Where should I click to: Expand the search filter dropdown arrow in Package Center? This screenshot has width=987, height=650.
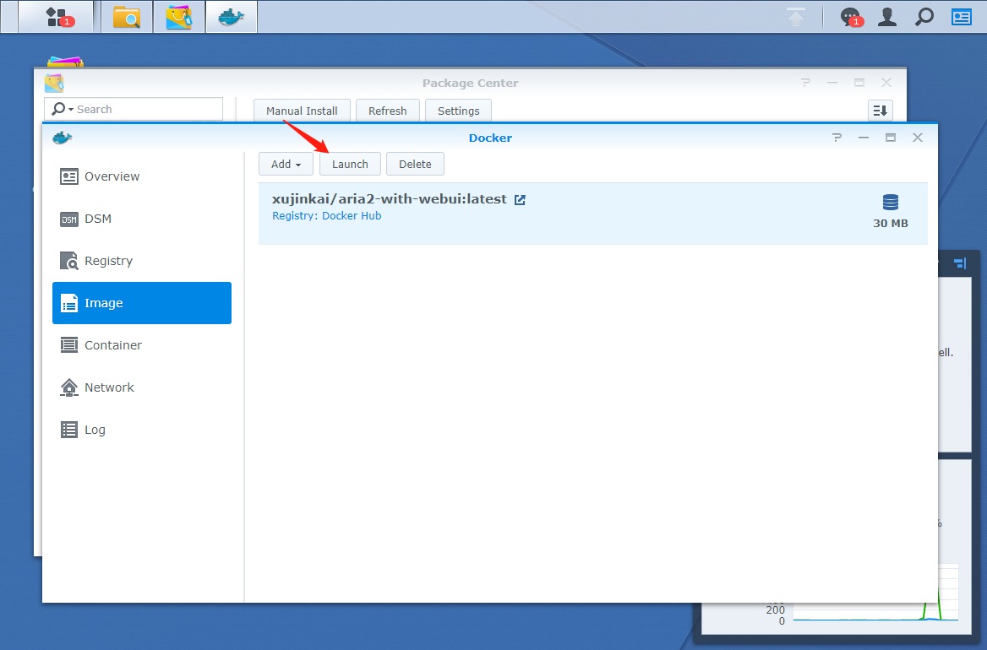(x=70, y=110)
